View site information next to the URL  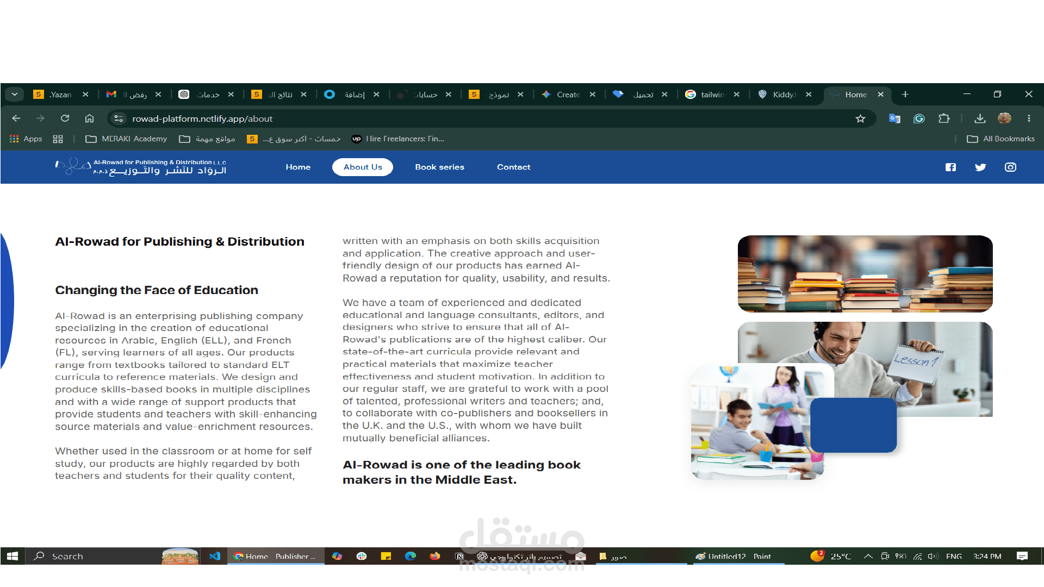[x=119, y=118]
